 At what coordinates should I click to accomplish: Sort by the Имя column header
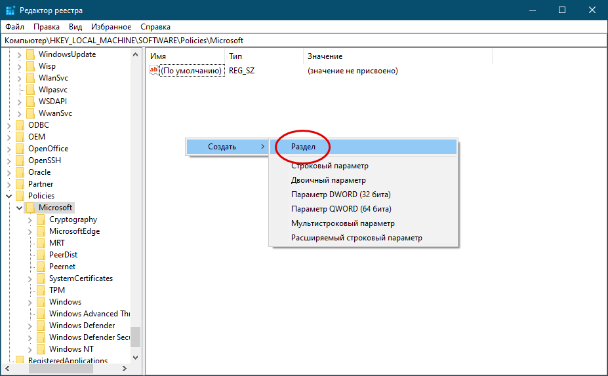click(x=186, y=56)
